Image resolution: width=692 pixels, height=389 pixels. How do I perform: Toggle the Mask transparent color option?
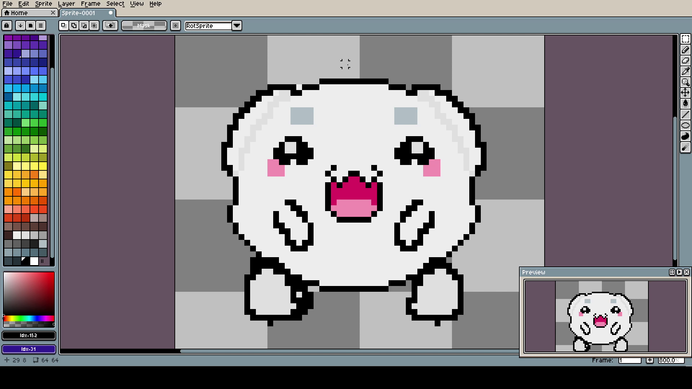(144, 26)
